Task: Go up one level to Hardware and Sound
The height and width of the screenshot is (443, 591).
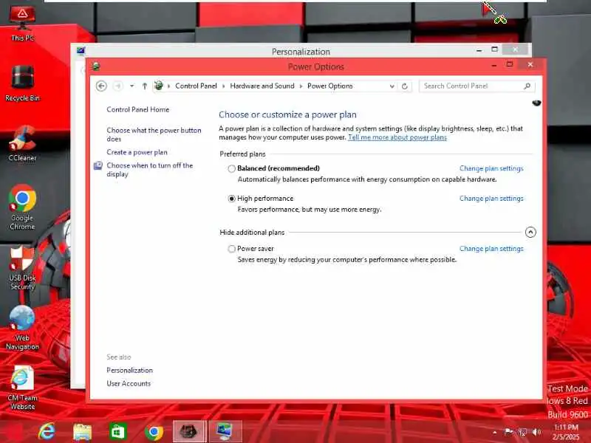Action: (x=144, y=86)
